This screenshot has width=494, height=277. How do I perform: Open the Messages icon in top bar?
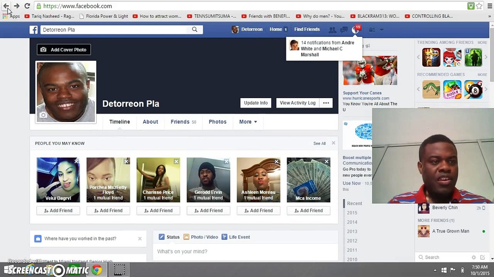[344, 30]
